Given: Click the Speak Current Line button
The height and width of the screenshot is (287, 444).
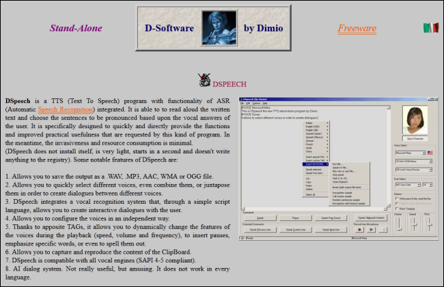Looking at the screenshot, I should click(x=295, y=230).
